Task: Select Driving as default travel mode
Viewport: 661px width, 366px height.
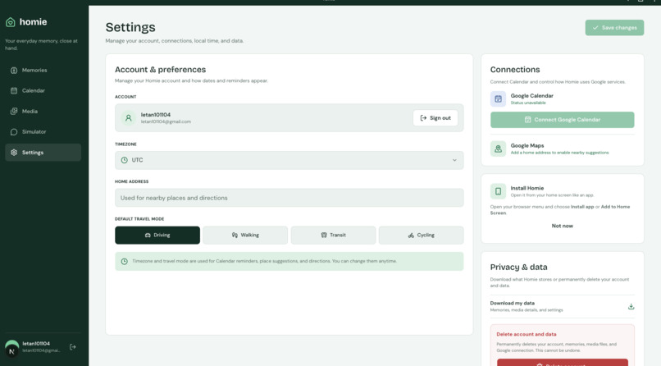Action: [x=157, y=236]
